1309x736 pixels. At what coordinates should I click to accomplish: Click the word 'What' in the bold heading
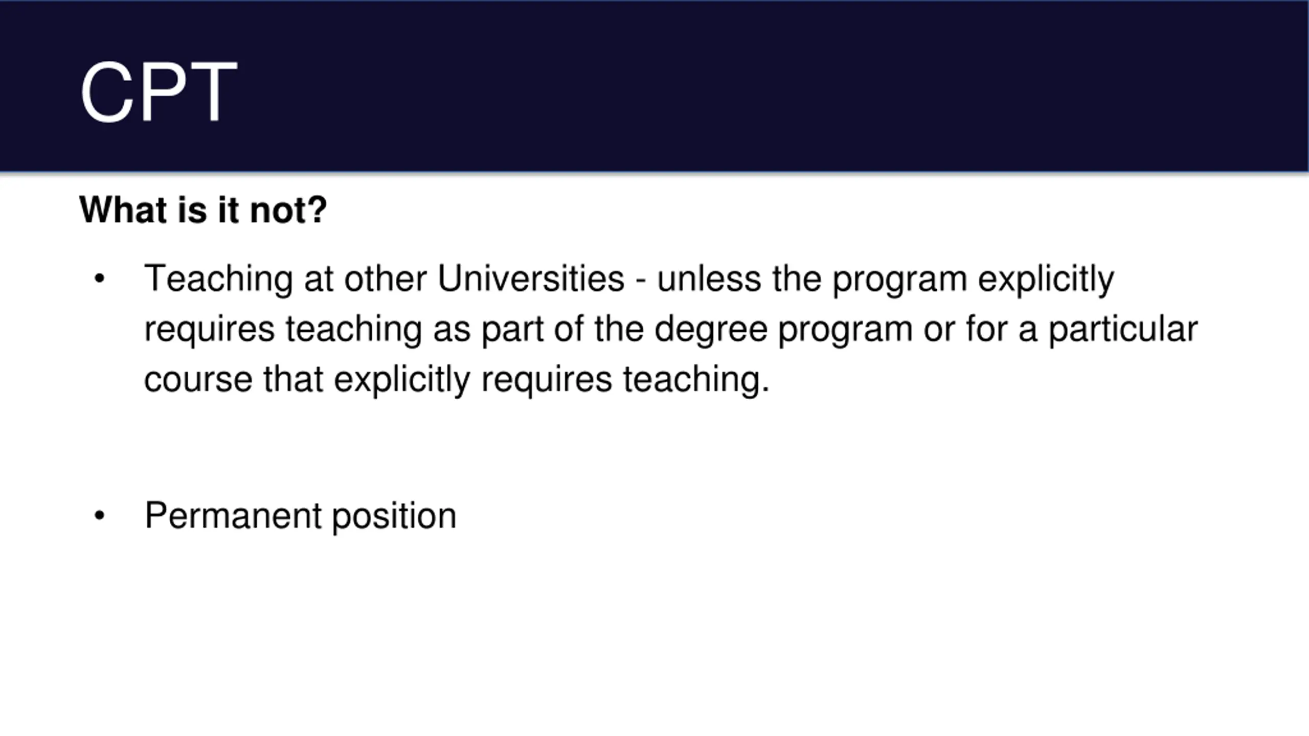coord(123,210)
